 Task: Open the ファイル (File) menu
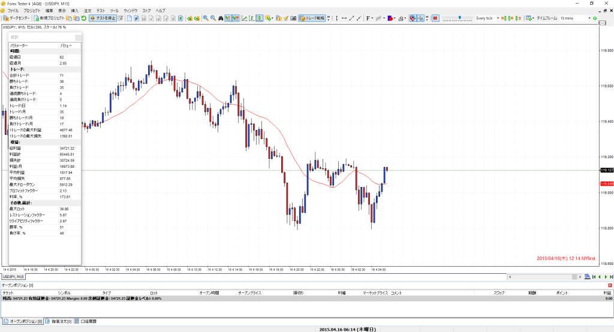click(x=13, y=11)
